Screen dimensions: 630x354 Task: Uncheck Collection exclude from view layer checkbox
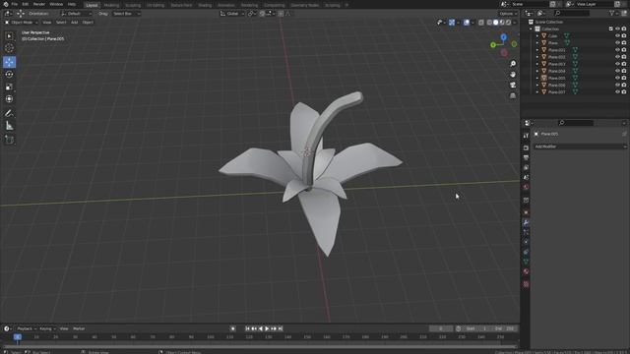click(611, 29)
